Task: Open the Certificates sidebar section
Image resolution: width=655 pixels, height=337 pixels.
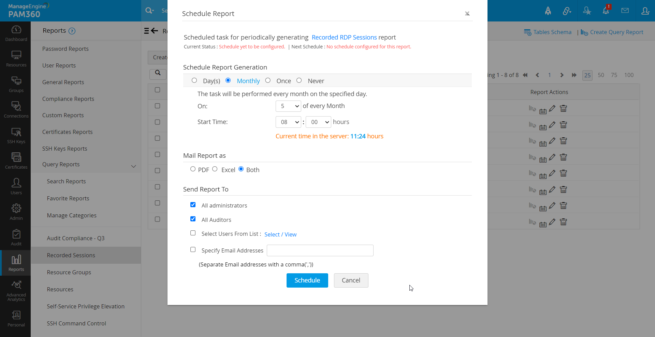Action: (x=16, y=160)
